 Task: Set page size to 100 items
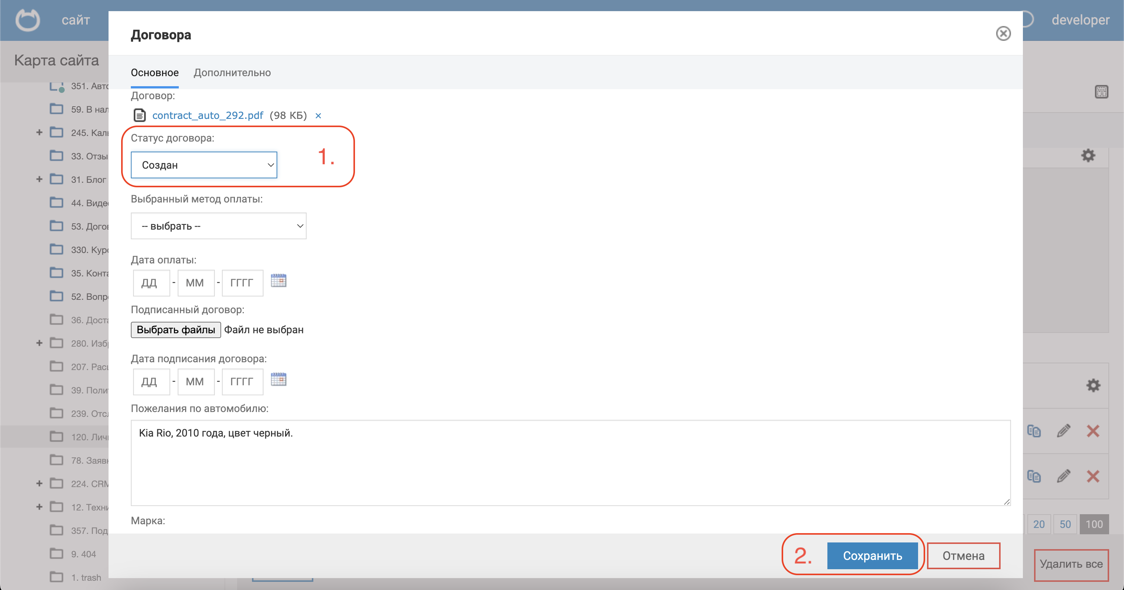pos(1094,524)
